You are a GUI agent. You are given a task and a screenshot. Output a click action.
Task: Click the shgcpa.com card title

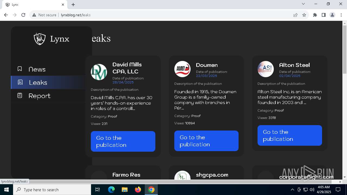point(212,175)
